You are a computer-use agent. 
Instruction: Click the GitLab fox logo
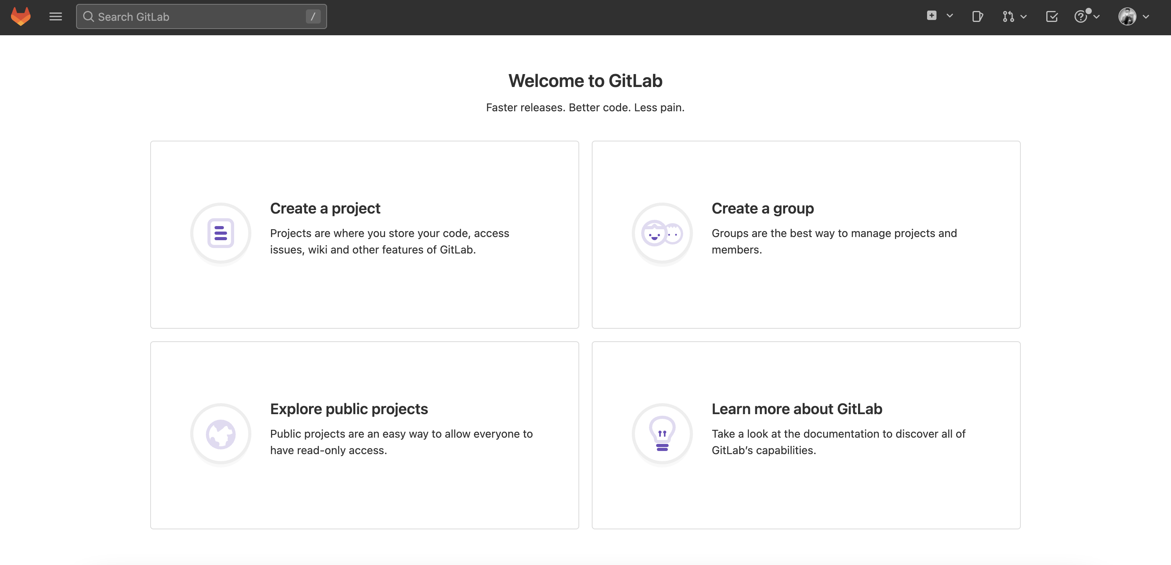click(20, 17)
